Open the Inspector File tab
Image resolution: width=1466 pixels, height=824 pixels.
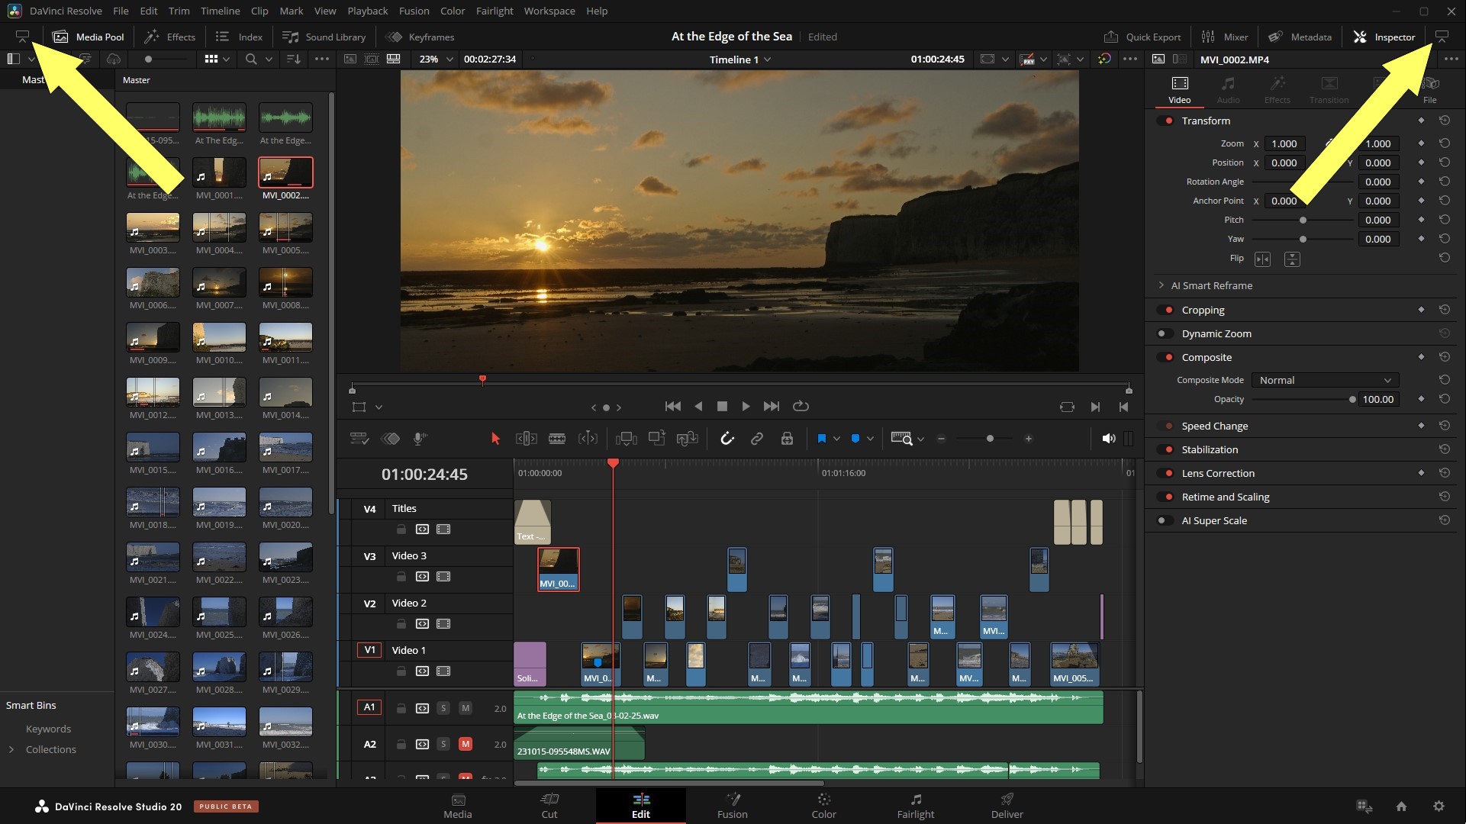tap(1429, 89)
